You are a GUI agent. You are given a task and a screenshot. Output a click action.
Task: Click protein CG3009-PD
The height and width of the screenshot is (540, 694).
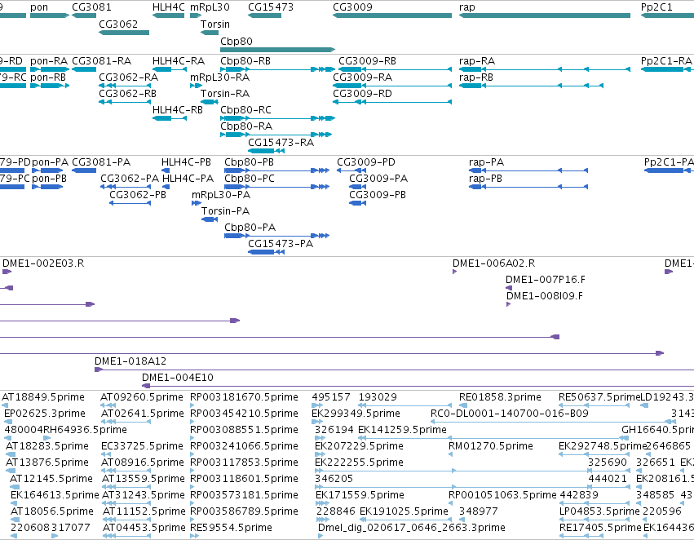pos(366,162)
